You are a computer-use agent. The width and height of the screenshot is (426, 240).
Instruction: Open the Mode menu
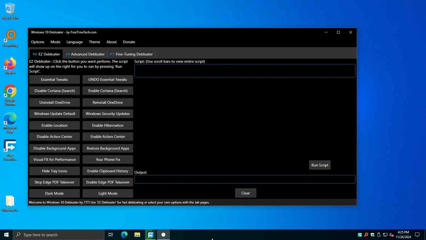pyautogui.click(x=55, y=42)
